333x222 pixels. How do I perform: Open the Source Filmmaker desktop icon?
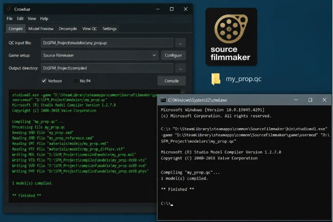tap(231, 37)
